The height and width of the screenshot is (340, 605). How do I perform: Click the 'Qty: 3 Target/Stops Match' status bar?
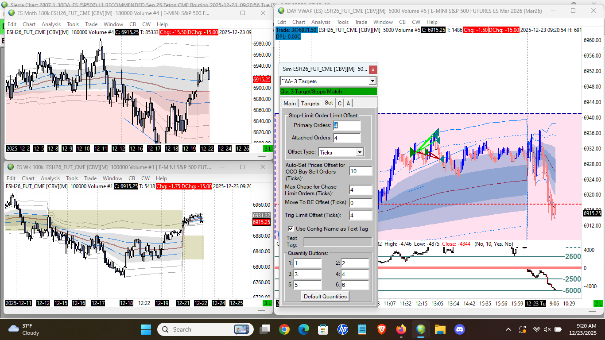(x=328, y=92)
